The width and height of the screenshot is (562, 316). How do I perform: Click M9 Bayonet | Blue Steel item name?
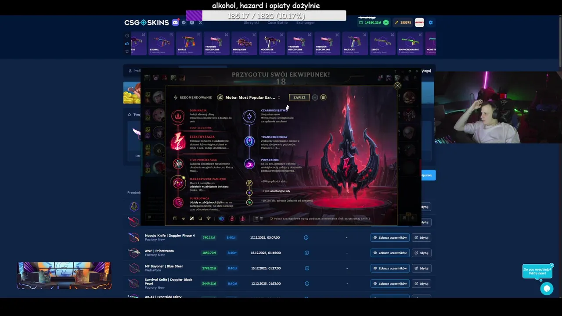pyautogui.click(x=164, y=266)
